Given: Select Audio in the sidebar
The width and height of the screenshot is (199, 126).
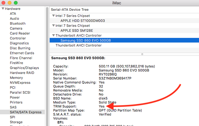Looking at the screenshot, I should pyautogui.click(x=15, y=18).
